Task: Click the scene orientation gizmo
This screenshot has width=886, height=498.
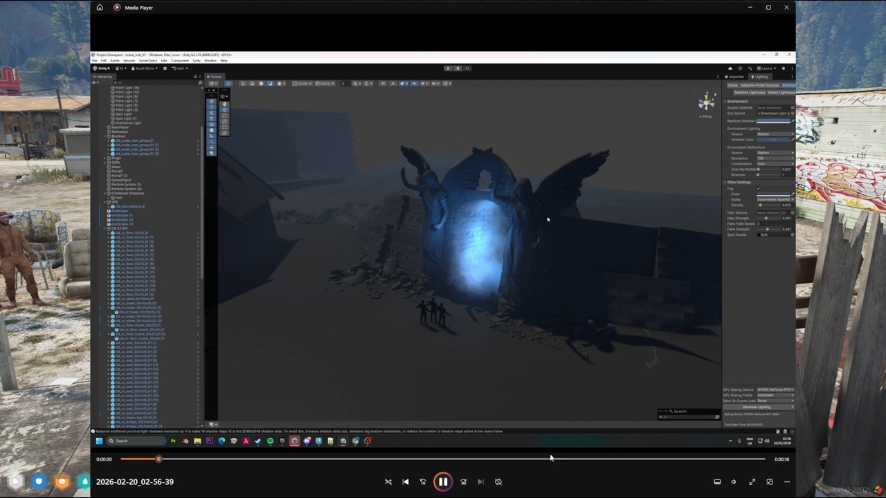Action: [x=706, y=102]
